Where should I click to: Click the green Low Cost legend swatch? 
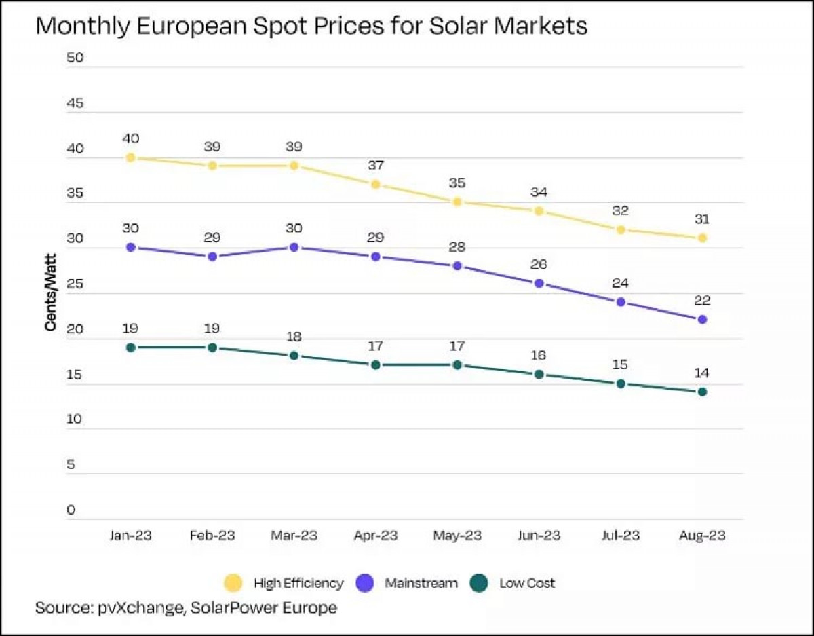coord(480,583)
